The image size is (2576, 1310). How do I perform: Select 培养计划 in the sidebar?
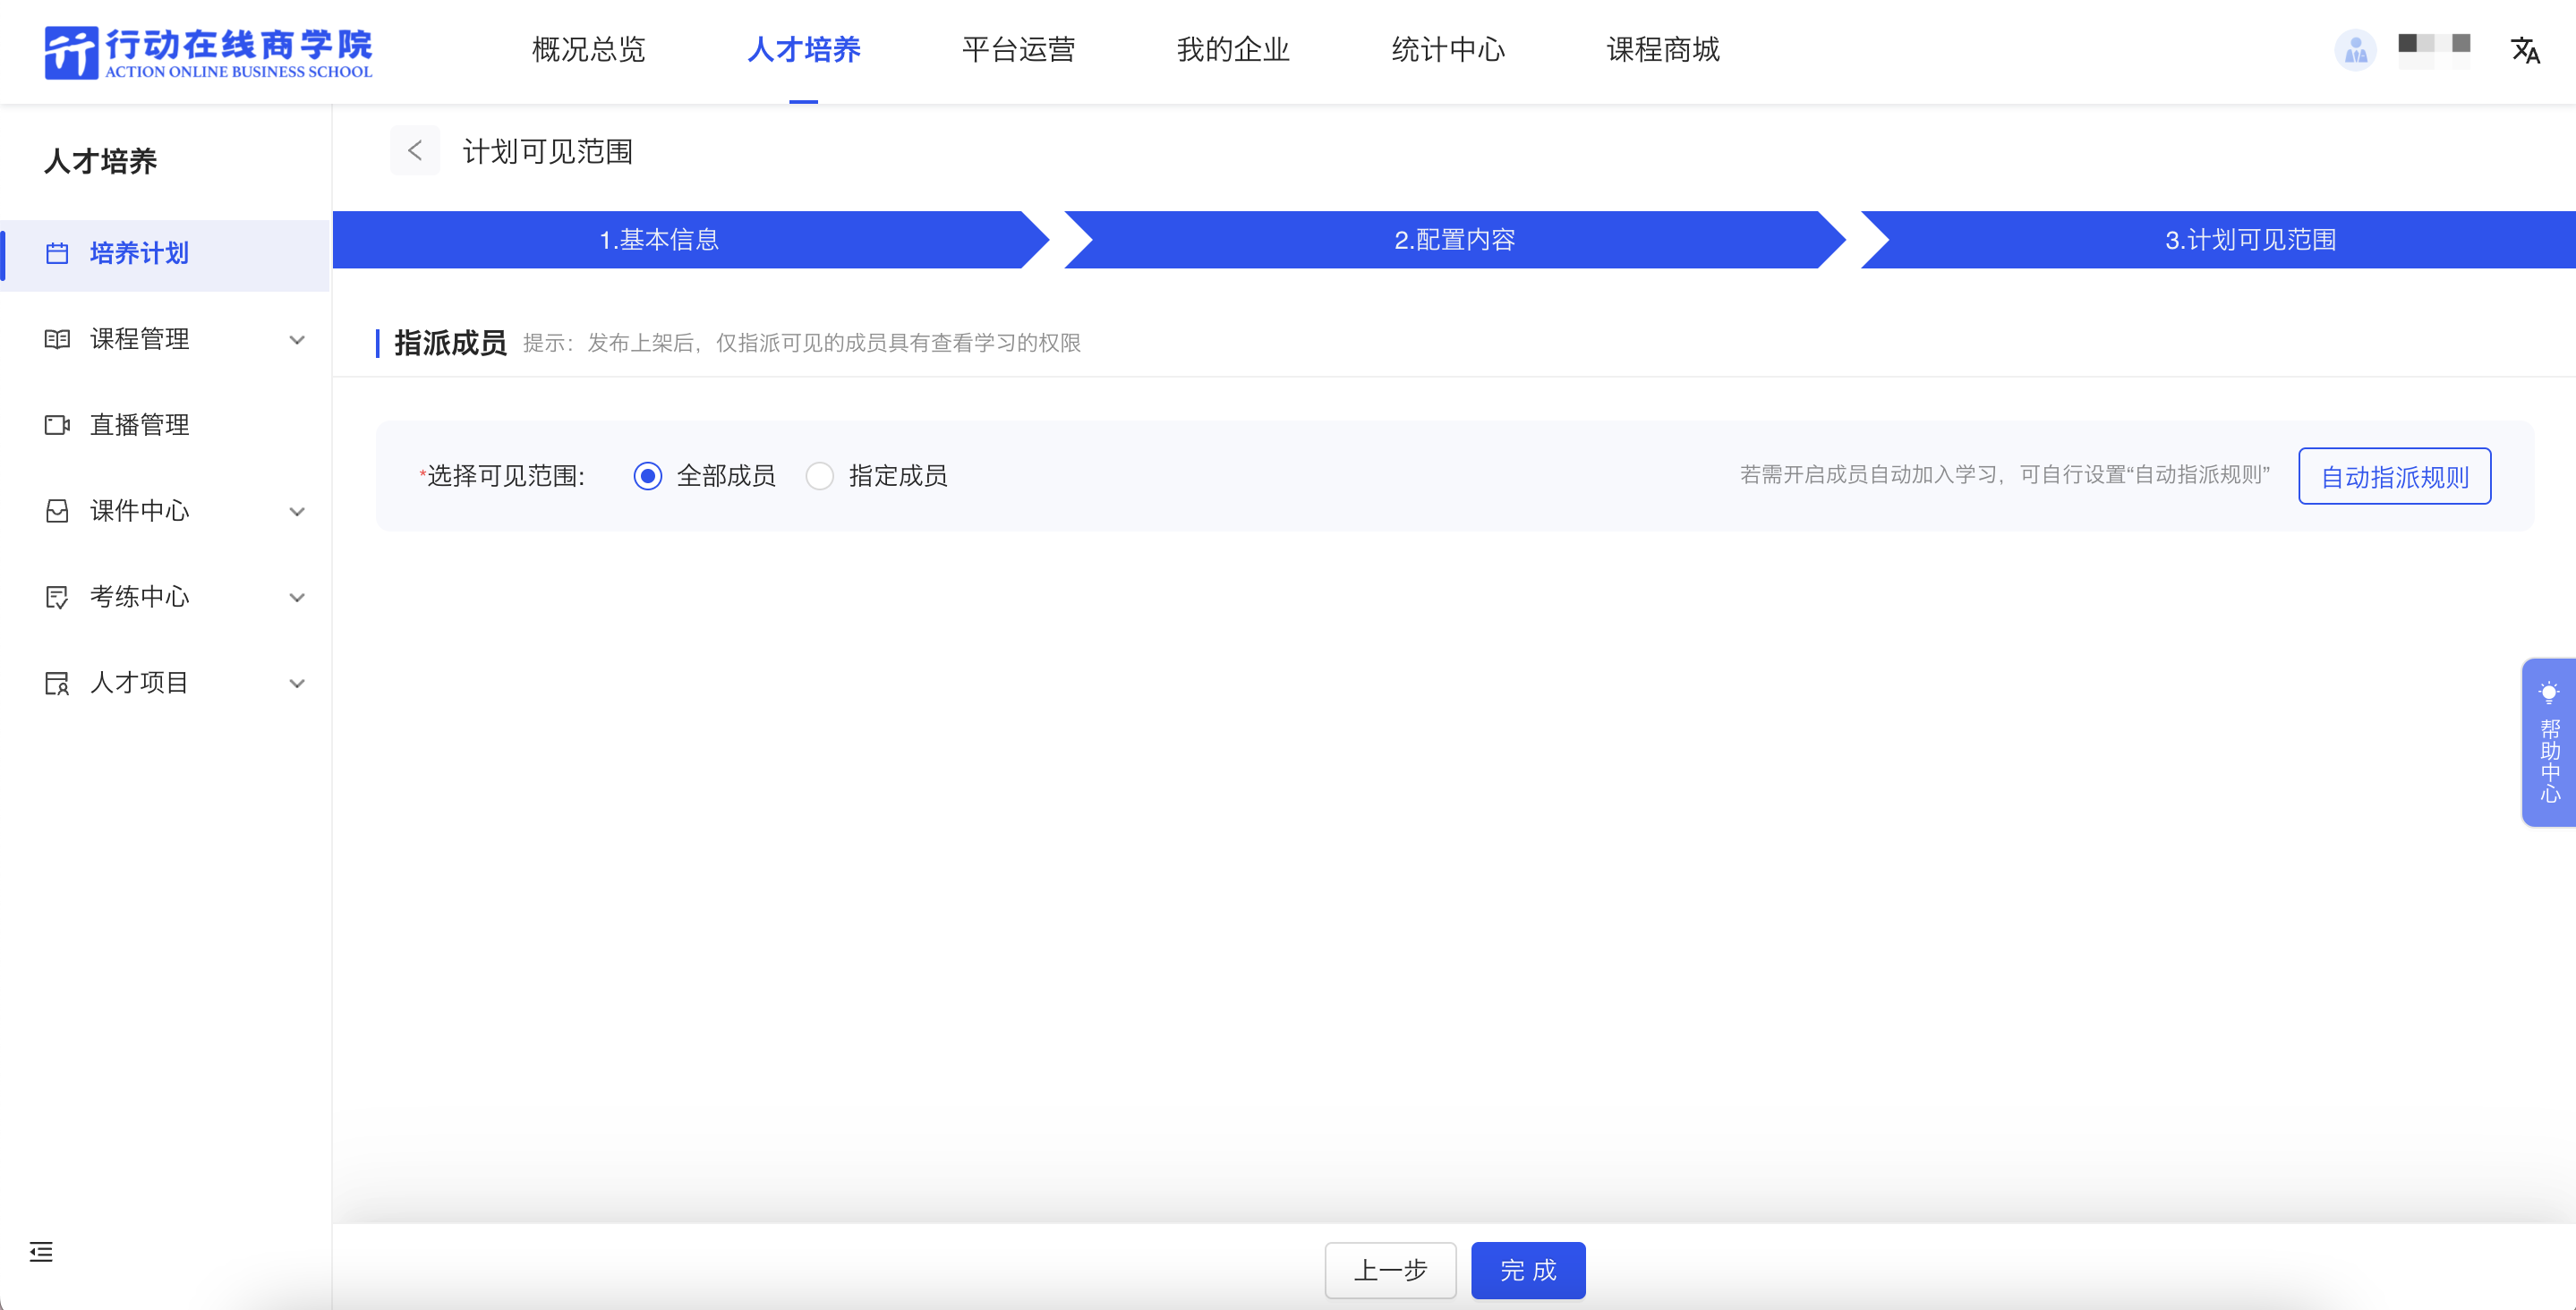165,255
